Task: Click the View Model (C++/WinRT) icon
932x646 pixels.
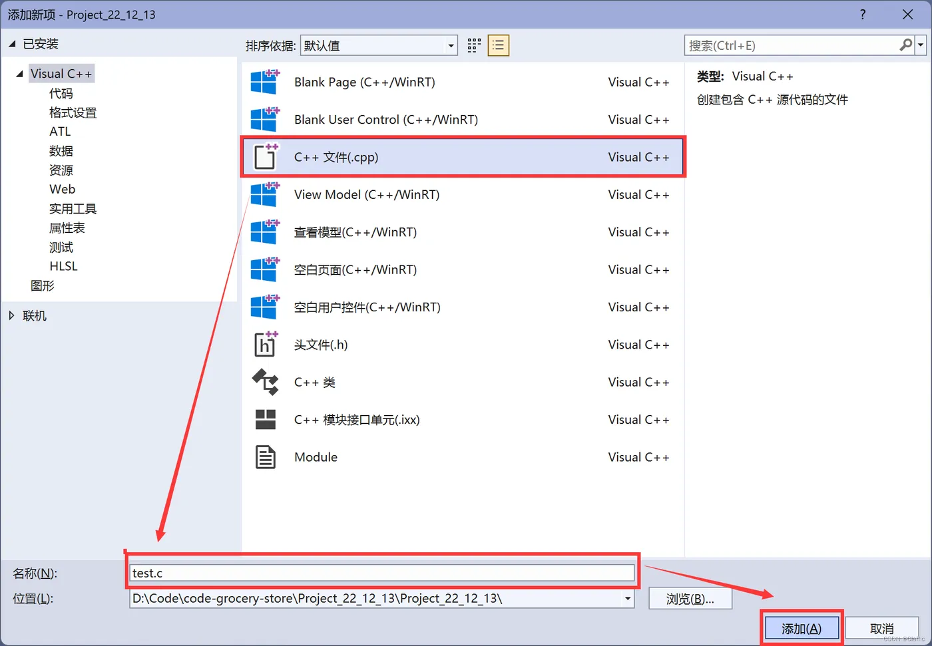Action: [x=265, y=194]
